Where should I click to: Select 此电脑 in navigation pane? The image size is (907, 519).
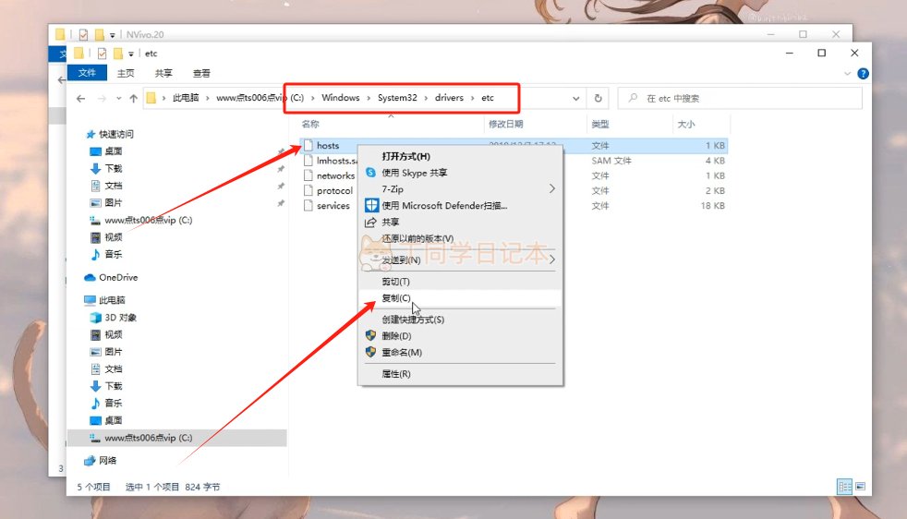112,300
